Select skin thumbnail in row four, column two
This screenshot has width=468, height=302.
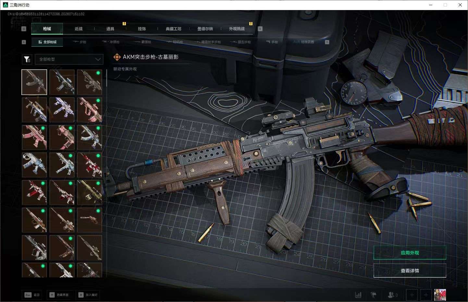click(x=62, y=165)
